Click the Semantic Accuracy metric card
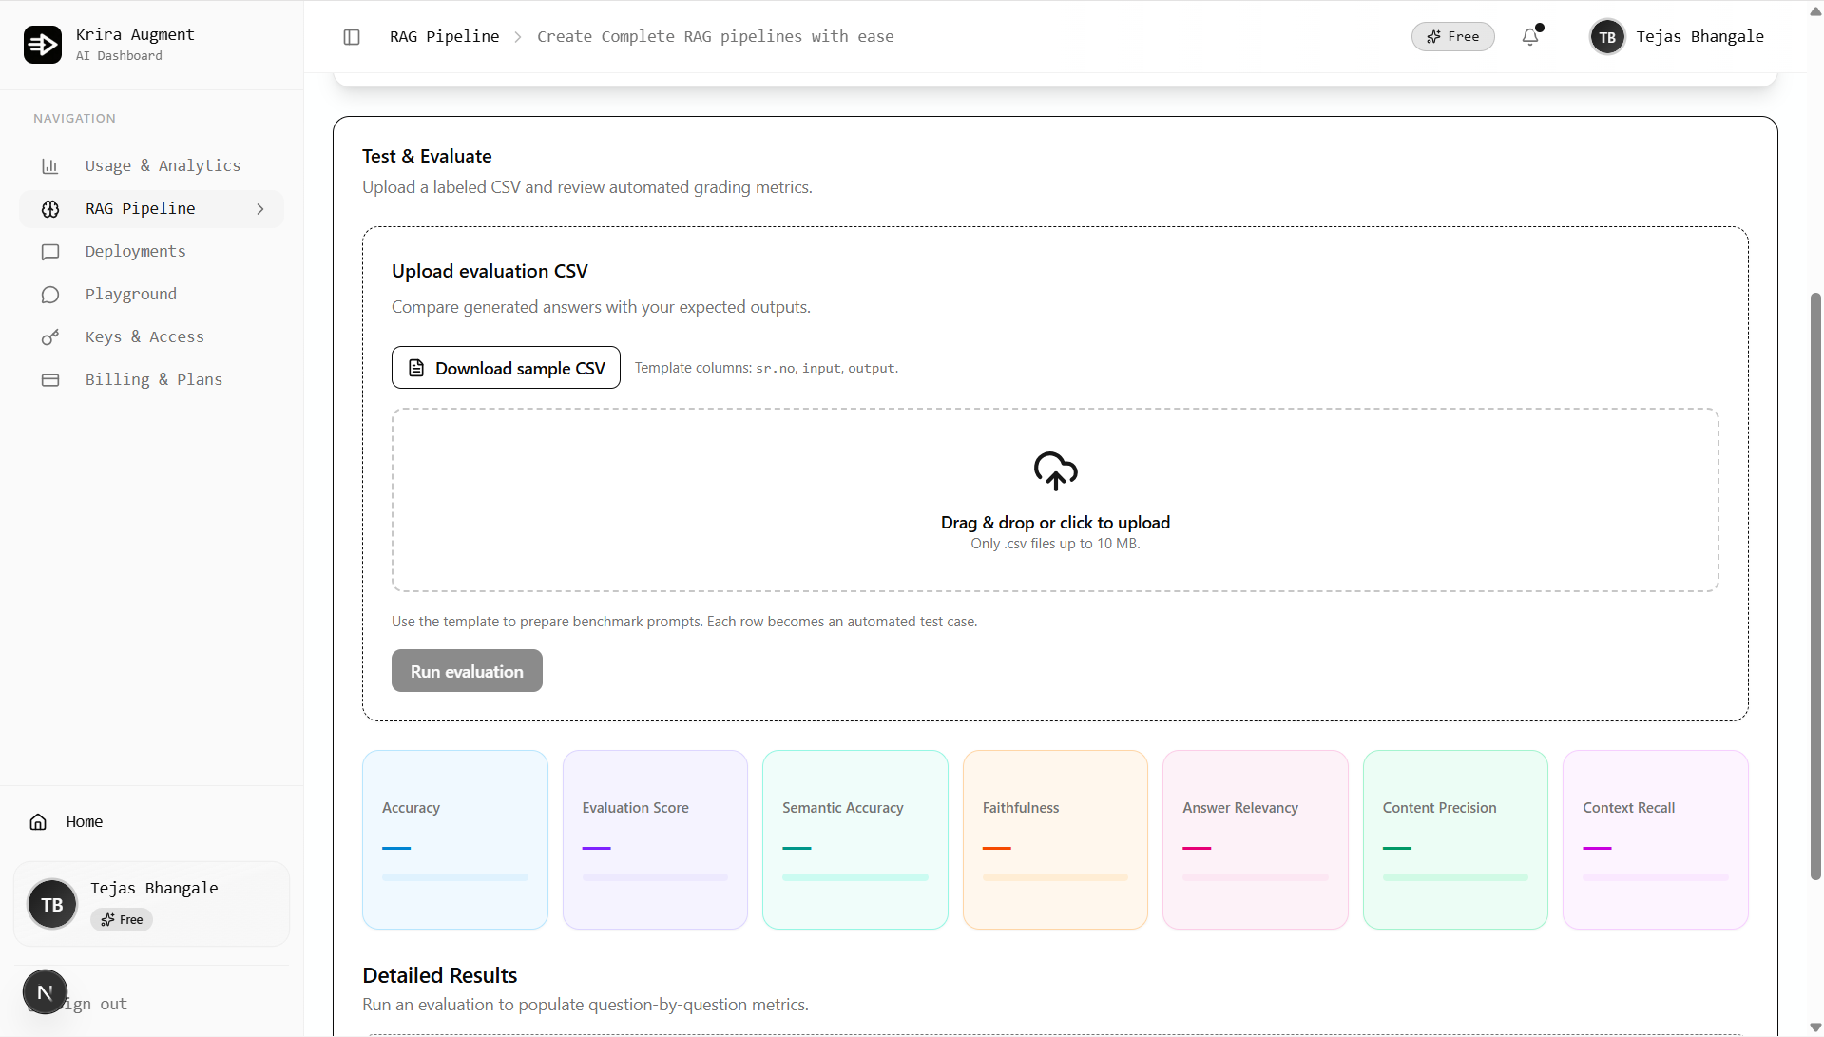Viewport: 1824px width, 1037px height. (855, 840)
